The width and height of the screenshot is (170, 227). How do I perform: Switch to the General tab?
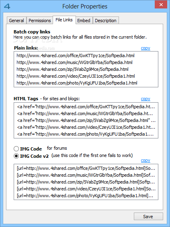click(x=16, y=21)
